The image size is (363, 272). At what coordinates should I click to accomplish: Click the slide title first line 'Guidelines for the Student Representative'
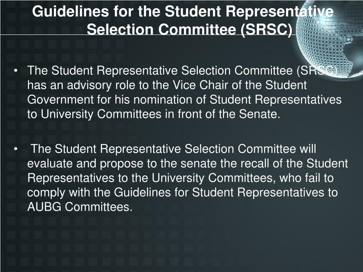[183, 11]
